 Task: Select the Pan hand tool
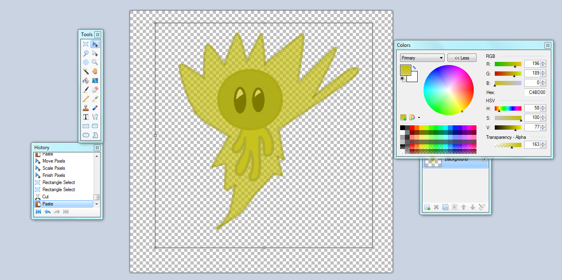[x=95, y=71]
